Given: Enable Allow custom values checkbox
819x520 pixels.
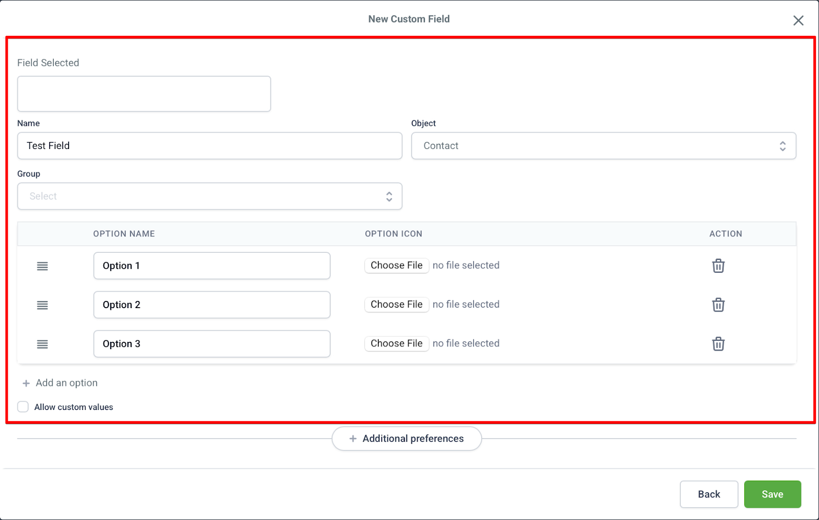Looking at the screenshot, I should [23, 407].
